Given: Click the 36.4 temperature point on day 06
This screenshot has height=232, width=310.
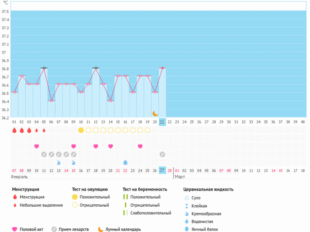Looking at the screenshot, I should coord(52,101).
